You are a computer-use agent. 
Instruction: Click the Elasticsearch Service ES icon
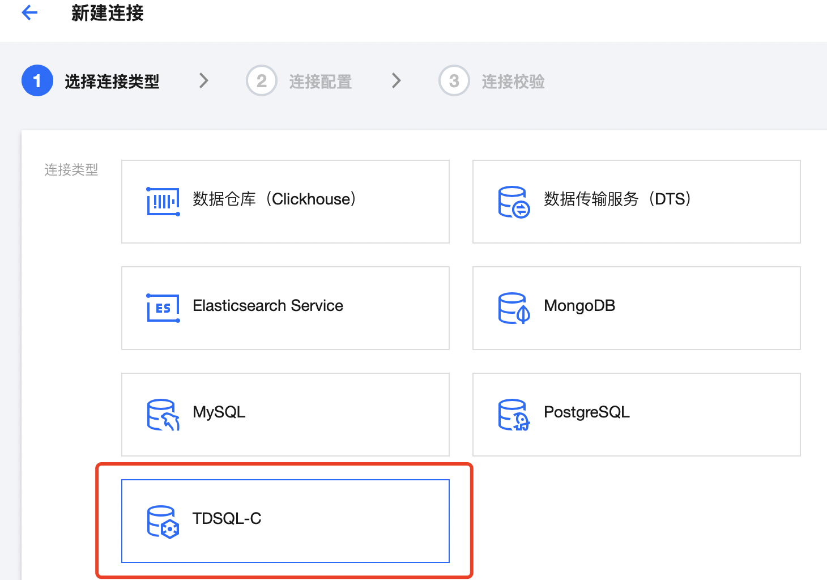(x=163, y=308)
